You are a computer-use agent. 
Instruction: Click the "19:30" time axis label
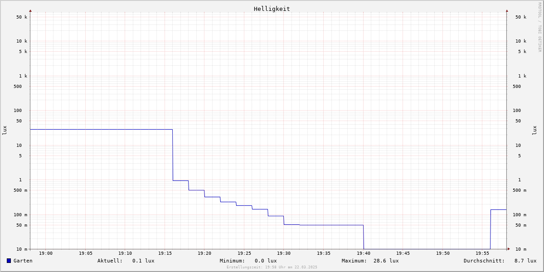[x=284, y=253]
